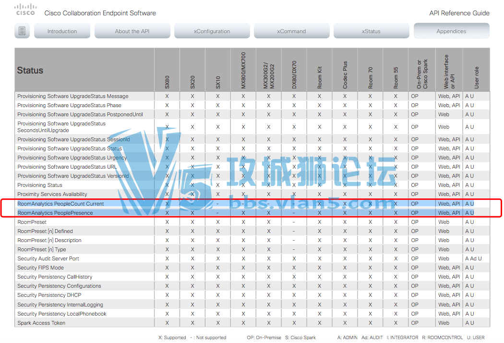504x343 pixels.
Task: Click the API Reference Guide title
Action: [459, 13]
